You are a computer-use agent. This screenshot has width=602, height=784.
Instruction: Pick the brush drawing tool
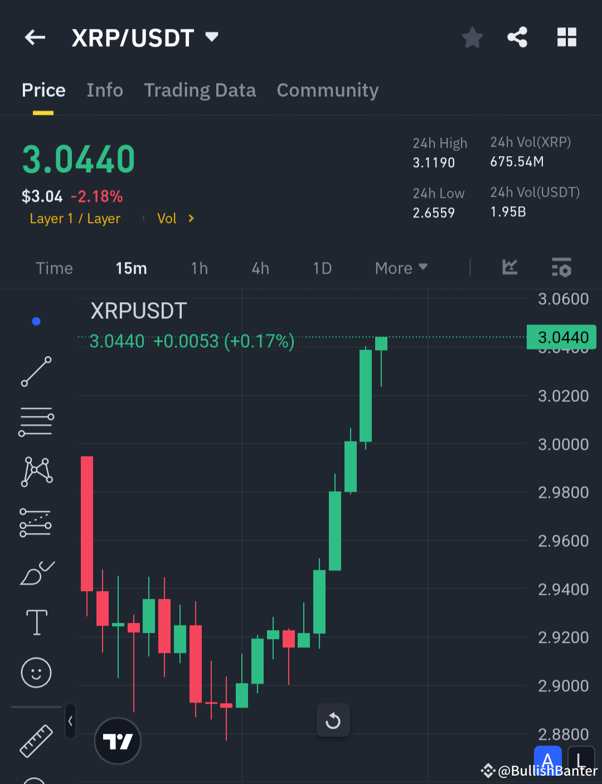[x=36, y=572]
